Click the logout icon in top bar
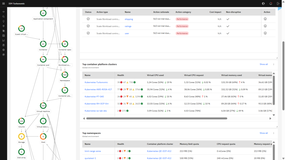The height and width of the screenshot is (160, 285). (x=278, y=3)
